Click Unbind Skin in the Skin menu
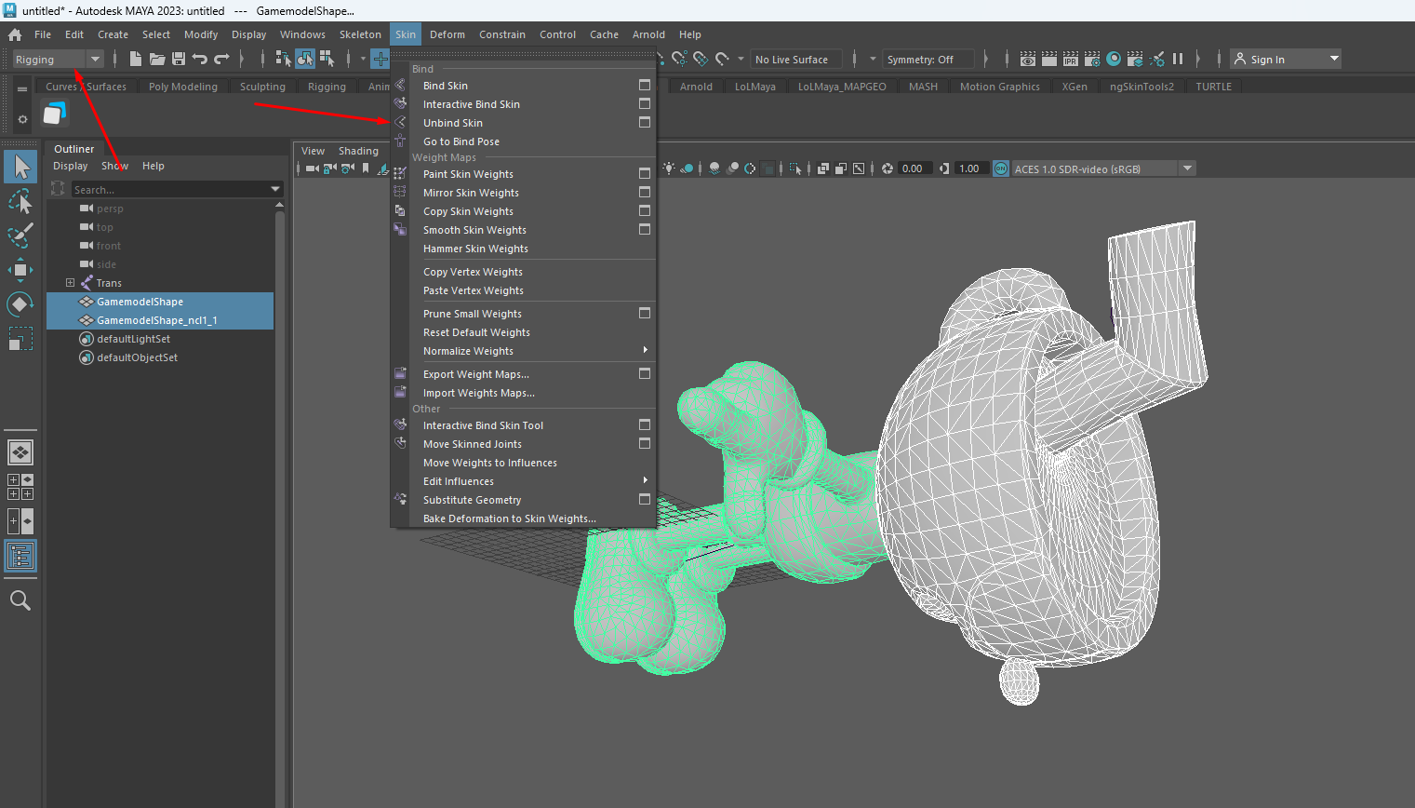 pos(452,123)
